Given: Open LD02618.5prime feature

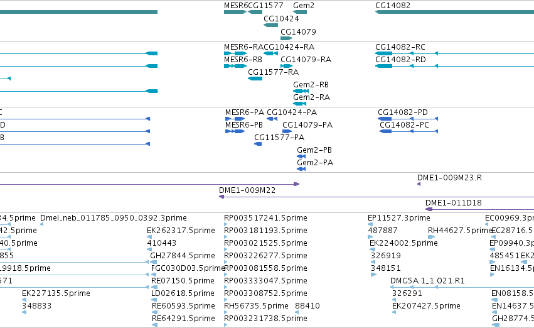Looking at the screenshot, I should point(183,293).
